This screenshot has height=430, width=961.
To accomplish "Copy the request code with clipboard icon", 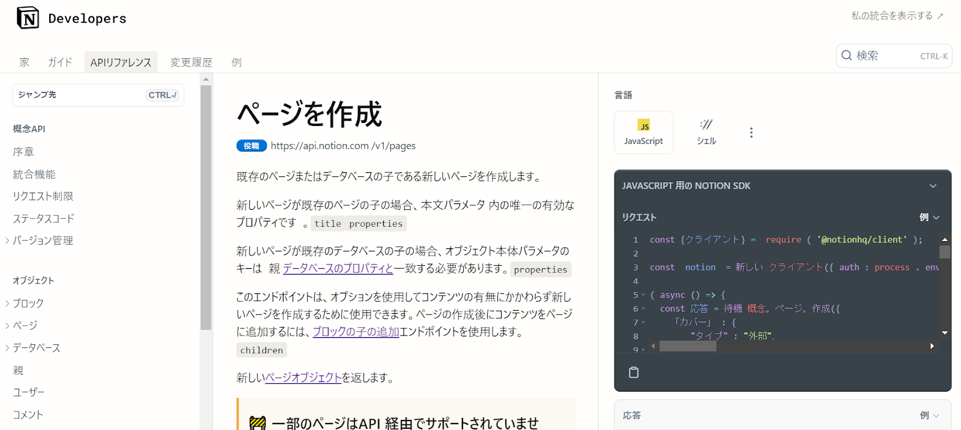I will coord(634,372).
